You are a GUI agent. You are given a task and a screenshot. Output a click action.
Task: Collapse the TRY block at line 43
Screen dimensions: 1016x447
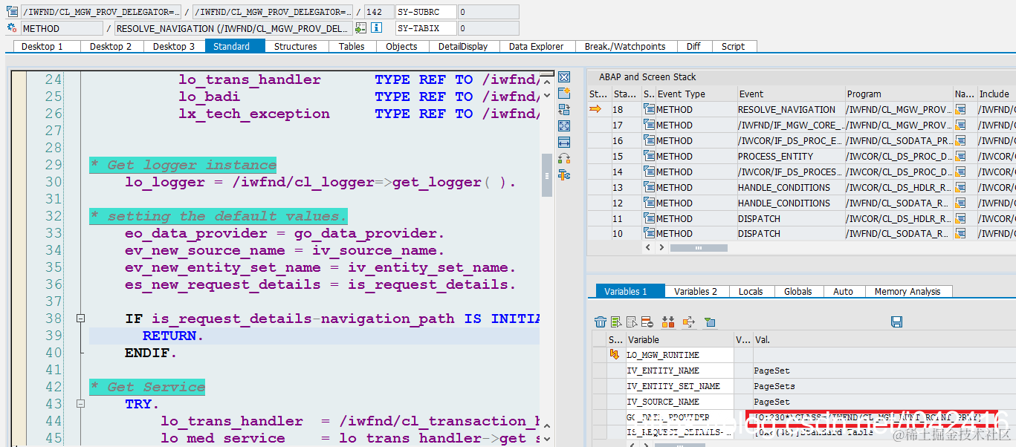(x=80, y=404)
